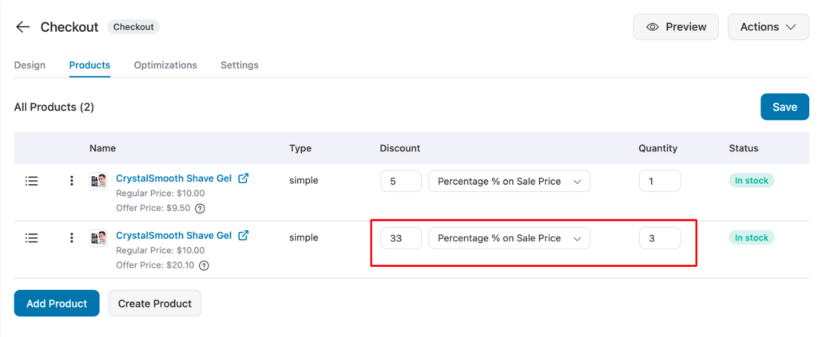Open second product's discount type dropdown
818x337 pixels.
click(x=509, y=237)
